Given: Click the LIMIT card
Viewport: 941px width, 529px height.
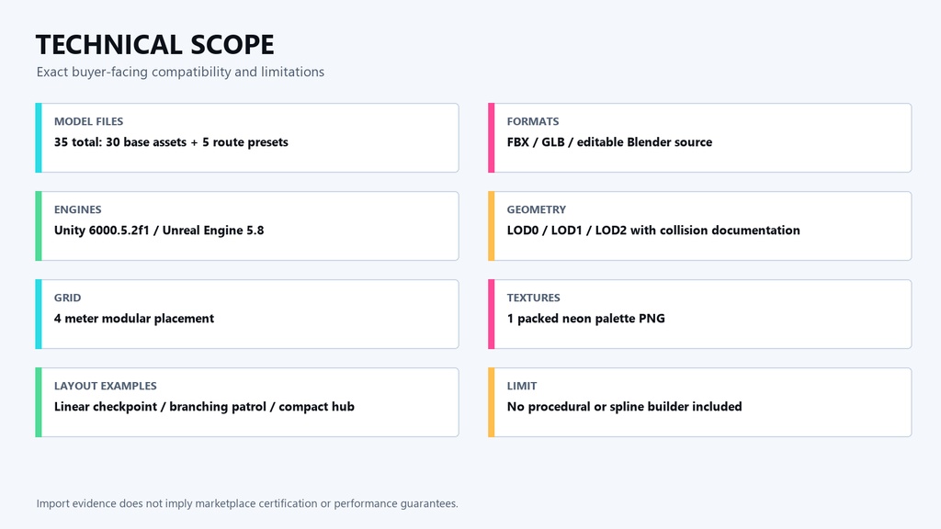Looking at the screenshot, I should coord(699,402).
